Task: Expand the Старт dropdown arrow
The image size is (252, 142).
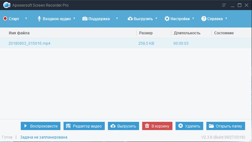Action: click(x=26, y=19)
